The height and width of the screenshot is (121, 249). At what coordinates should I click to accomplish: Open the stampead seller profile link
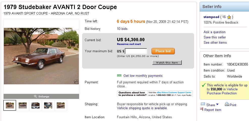[211, 17]
